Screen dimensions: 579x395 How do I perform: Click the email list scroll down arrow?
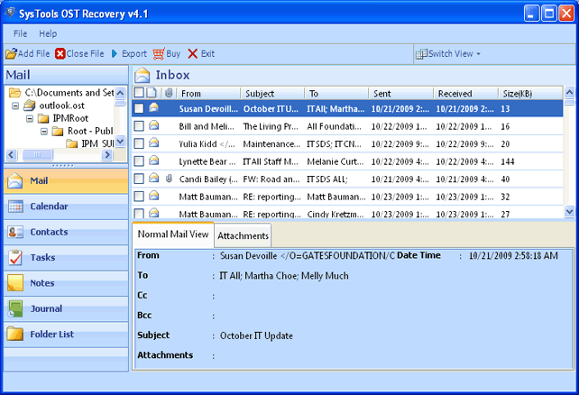pyautogui.click(x=569, y=211)
